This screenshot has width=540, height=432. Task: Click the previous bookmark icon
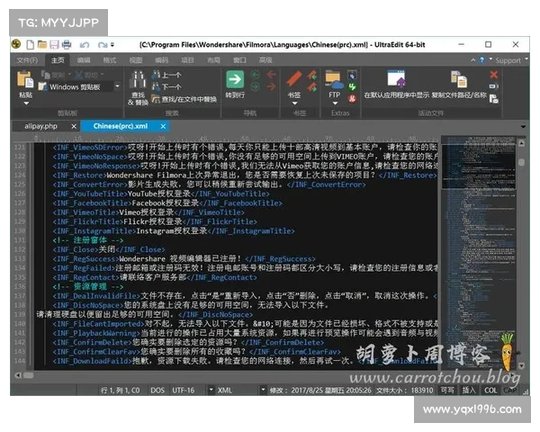coord(312,75)
